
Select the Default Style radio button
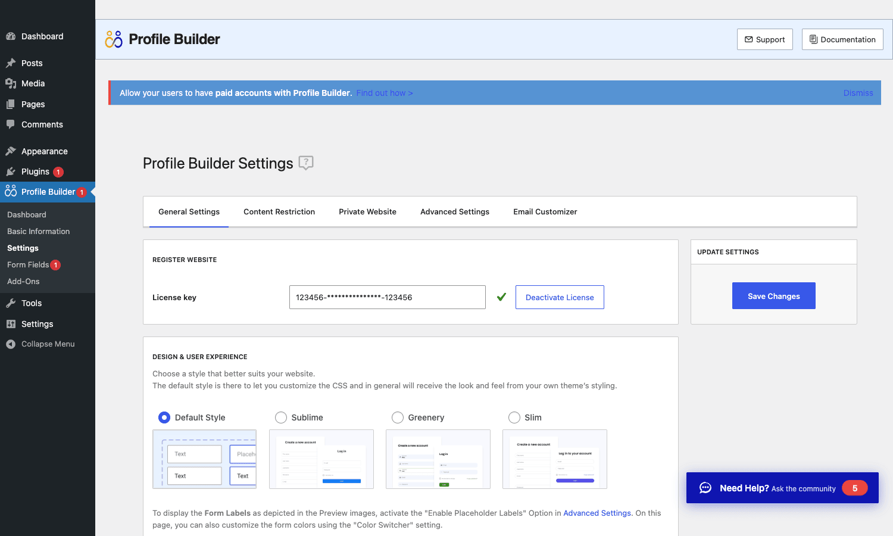tap(164, 417)
